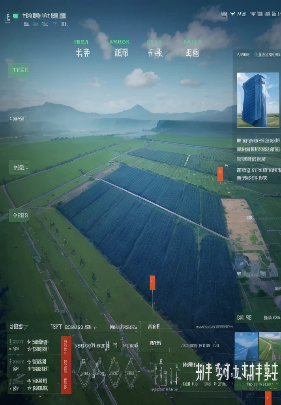The height and width of the screenshot is (405, 281).
Task: Select the "NORTH" label in bottom panel
Action: 190,365
